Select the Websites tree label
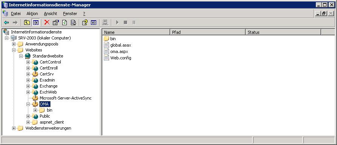The width and height of the screenshot is (337, 145). 34,50
